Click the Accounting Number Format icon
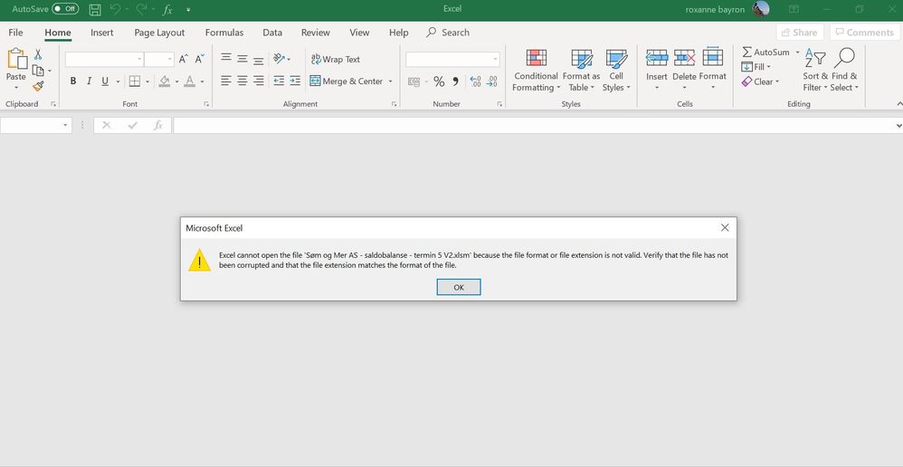The image size is (903, 467). tap(414, 81)
